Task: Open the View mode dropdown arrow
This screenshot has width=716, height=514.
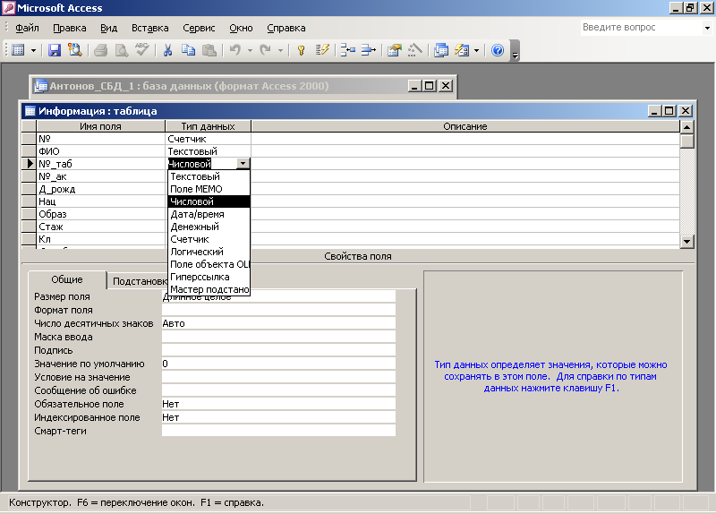Action: (33, 51)
